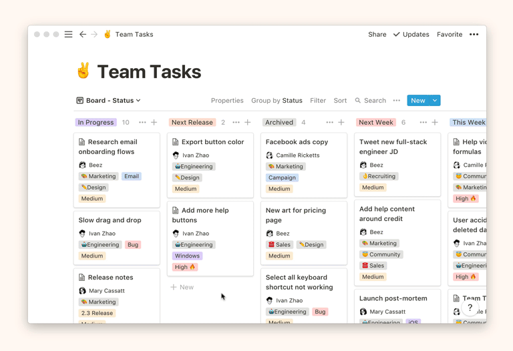Expand the Board - Status view dropdown
Viewport: 513px width, 351px height.
(x=109, y=101)
